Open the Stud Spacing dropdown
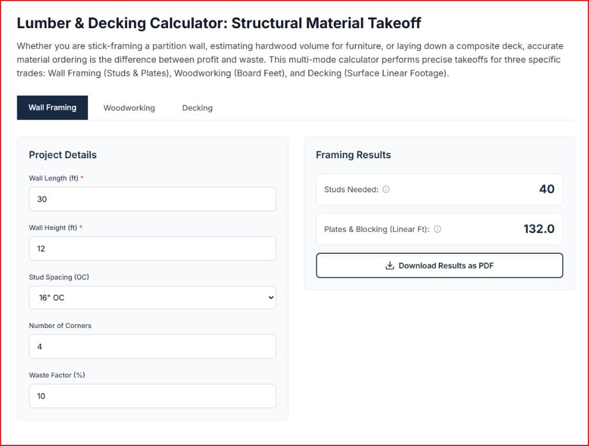Image resolution: width=589 pixels, height=446 pixels. (x=152, y=298)
